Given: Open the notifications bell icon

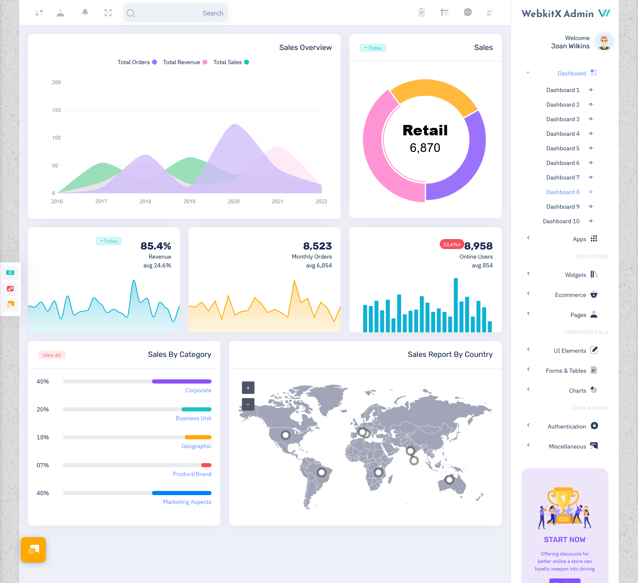Looking at the screenshot, I should point(85,12).
